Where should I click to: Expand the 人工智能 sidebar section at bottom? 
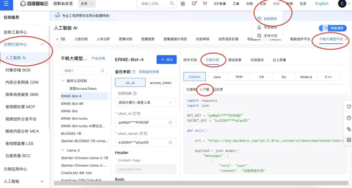click(x=42, y=181)
